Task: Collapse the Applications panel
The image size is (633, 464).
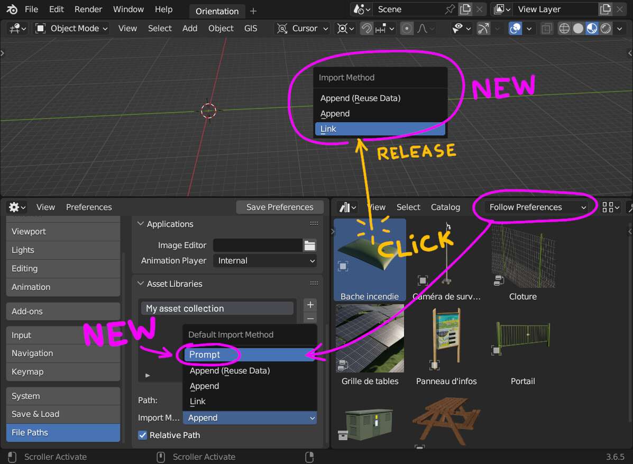Action: 141,224
